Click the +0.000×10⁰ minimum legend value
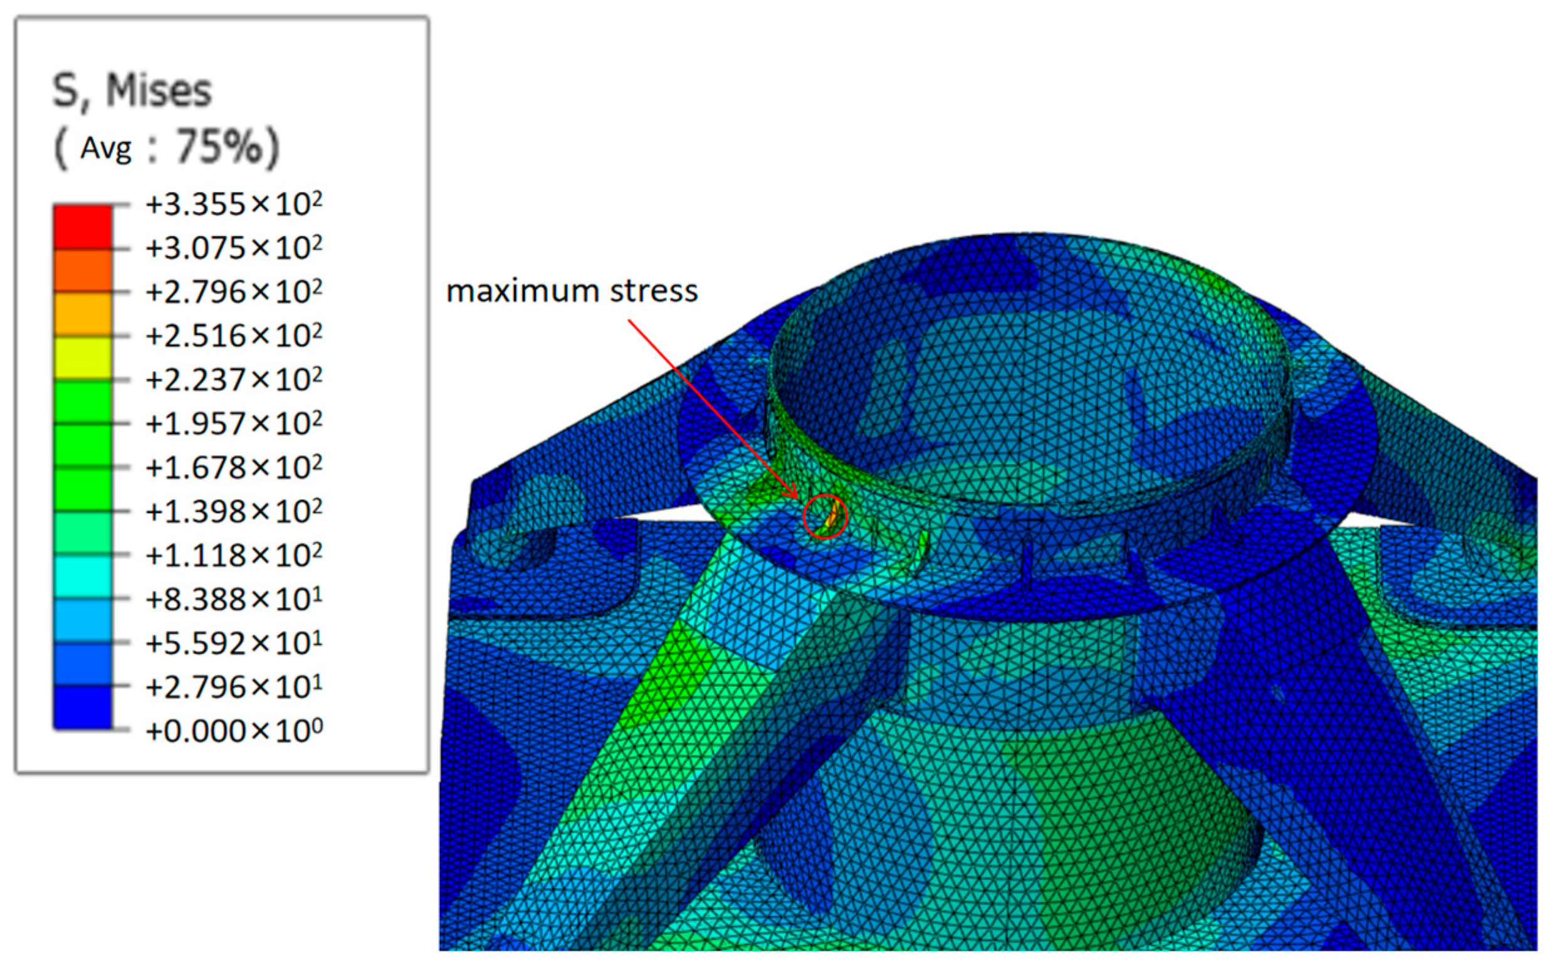 coord(234,731)
